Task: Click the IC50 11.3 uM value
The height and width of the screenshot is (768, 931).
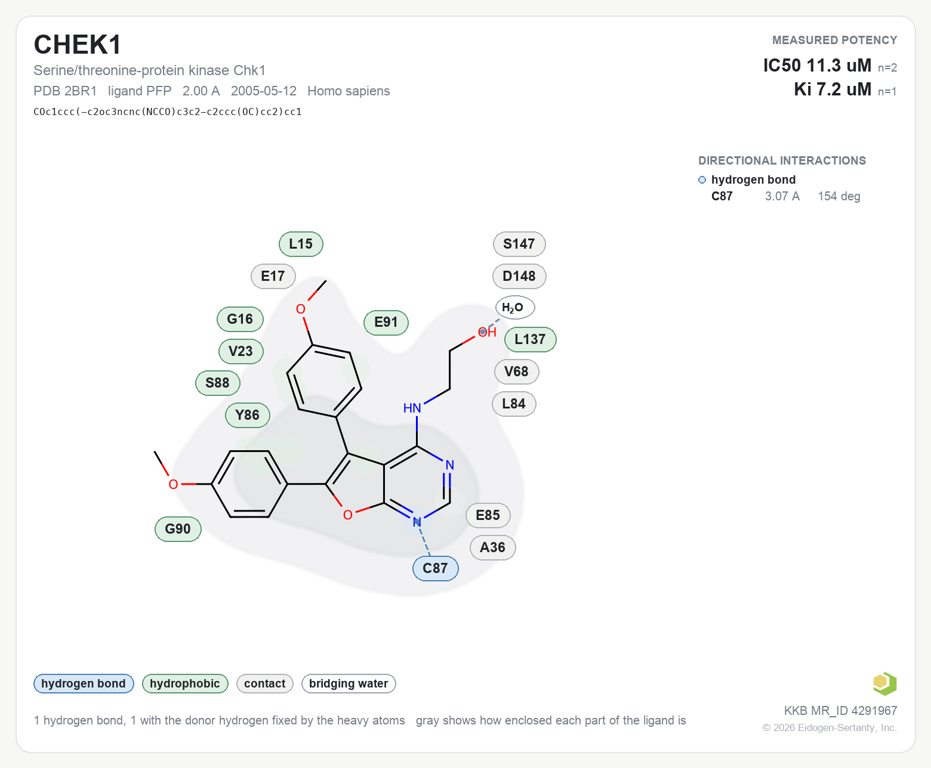Action: [x=817, y=65]
